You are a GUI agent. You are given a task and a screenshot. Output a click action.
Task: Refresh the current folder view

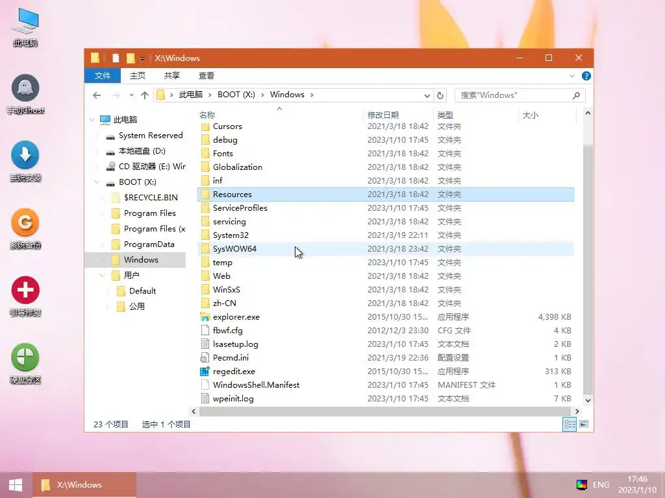click(440, 95)
